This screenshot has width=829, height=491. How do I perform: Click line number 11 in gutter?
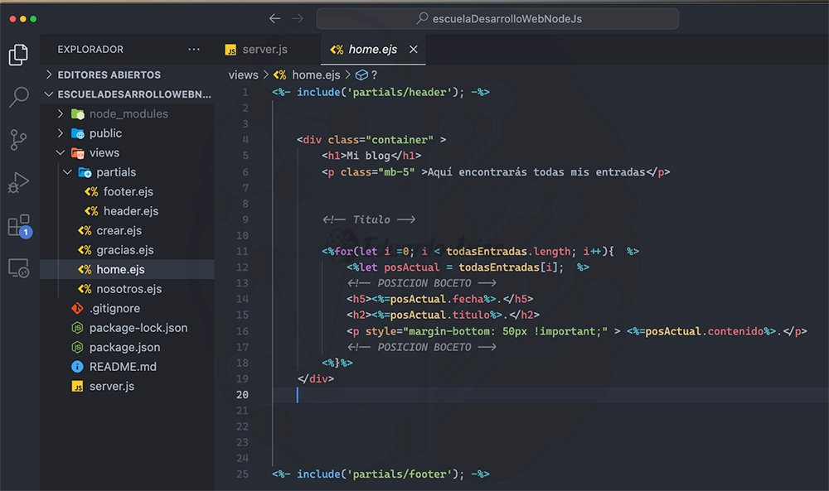coord(242,252)
